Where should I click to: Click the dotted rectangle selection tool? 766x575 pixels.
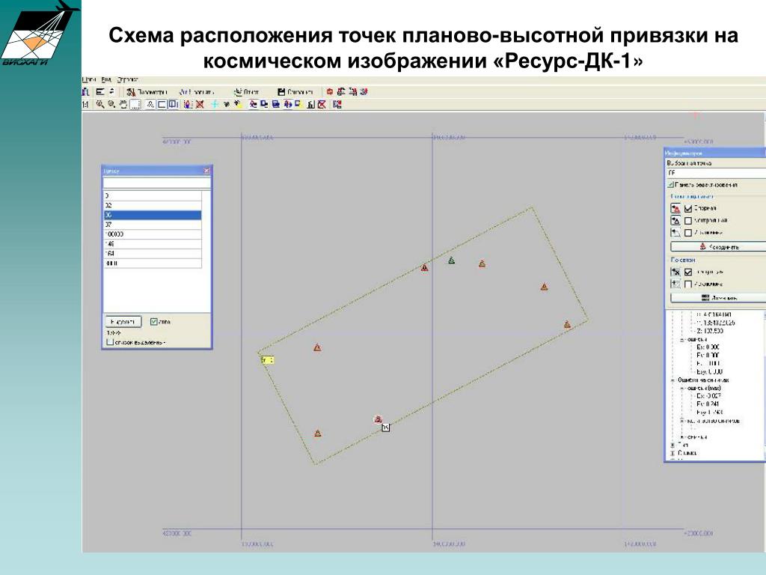(135, 104)
